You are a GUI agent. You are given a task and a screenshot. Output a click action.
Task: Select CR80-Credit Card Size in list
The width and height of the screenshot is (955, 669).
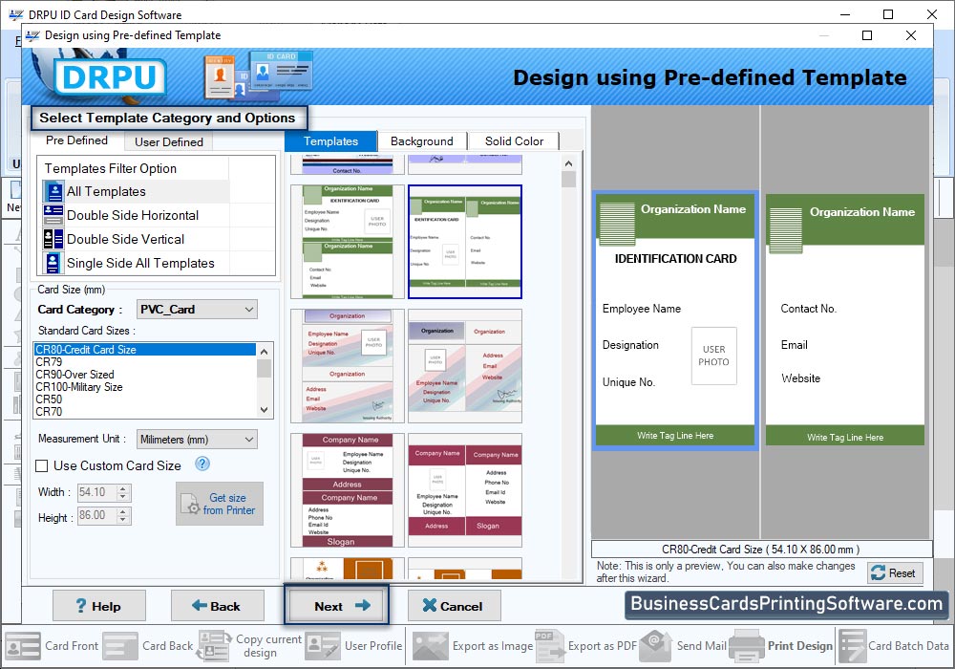pos(145,349)
